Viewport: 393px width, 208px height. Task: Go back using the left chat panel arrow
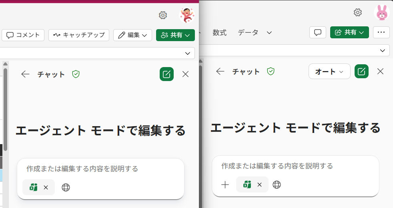(26, 74)
